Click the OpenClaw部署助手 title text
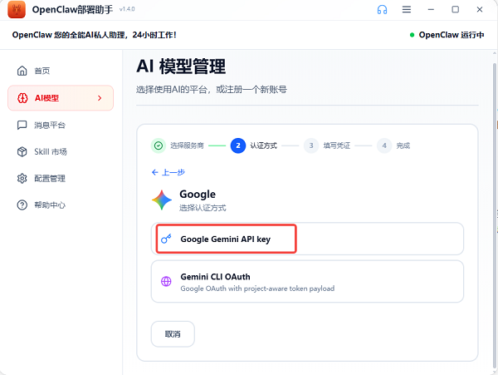The image size is (498, 375). click(72, 9)
